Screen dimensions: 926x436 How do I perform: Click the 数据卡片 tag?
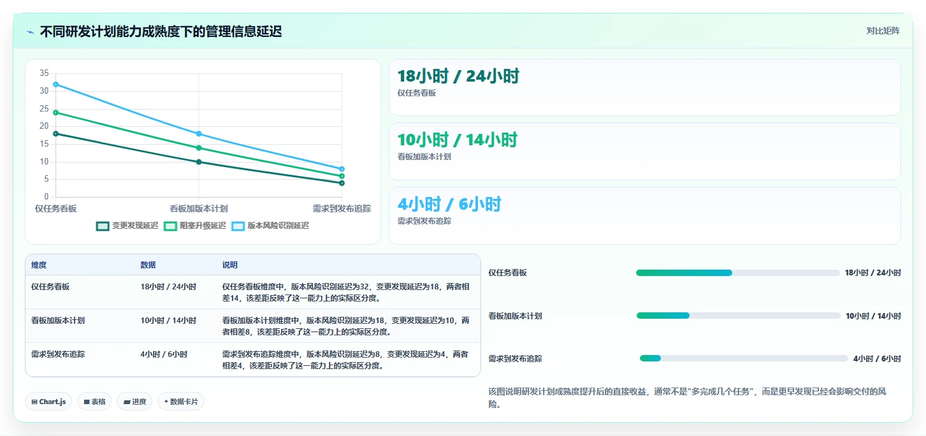click(181, 402)
